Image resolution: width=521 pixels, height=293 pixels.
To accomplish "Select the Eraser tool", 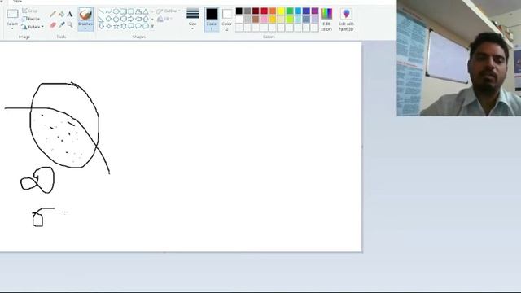I will point(52,25).
